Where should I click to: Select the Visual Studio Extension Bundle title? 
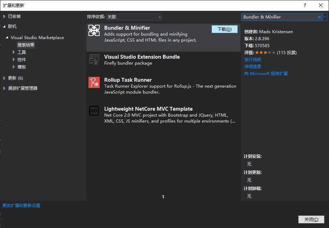142,57
